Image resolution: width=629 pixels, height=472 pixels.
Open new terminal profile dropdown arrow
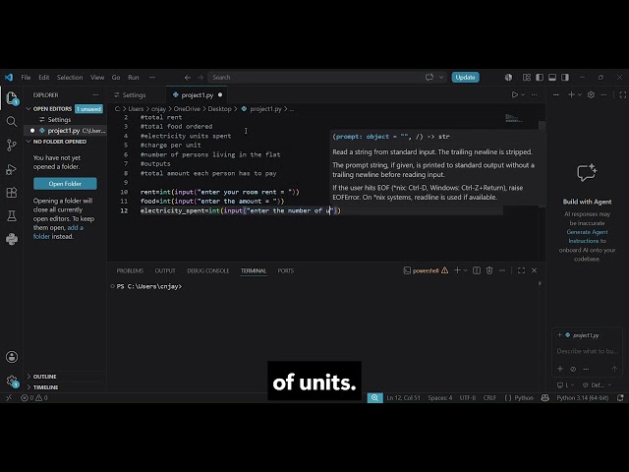(465, 270)
